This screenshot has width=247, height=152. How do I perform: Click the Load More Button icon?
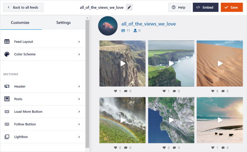tap(7, 112)
